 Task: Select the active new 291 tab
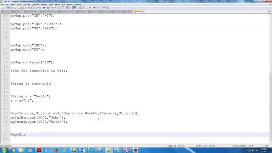(139, 11)
